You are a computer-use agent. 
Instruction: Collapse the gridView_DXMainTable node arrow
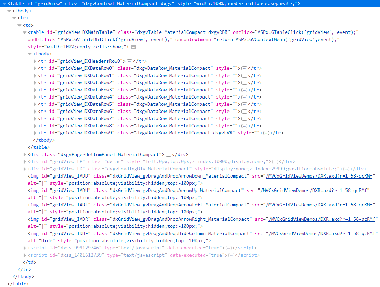(25, 32)
